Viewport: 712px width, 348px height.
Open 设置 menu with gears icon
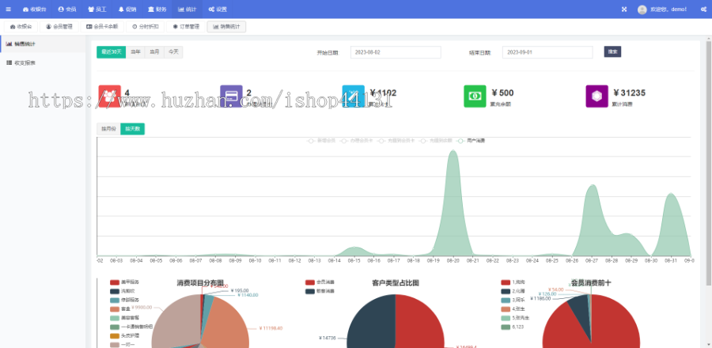218,9
